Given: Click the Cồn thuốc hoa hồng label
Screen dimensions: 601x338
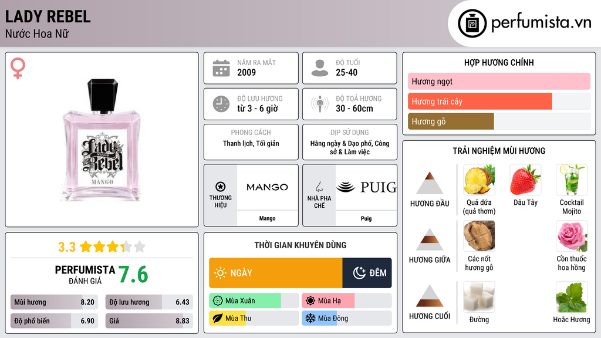Looking at the screenshot, I should (x=572, y=263).
